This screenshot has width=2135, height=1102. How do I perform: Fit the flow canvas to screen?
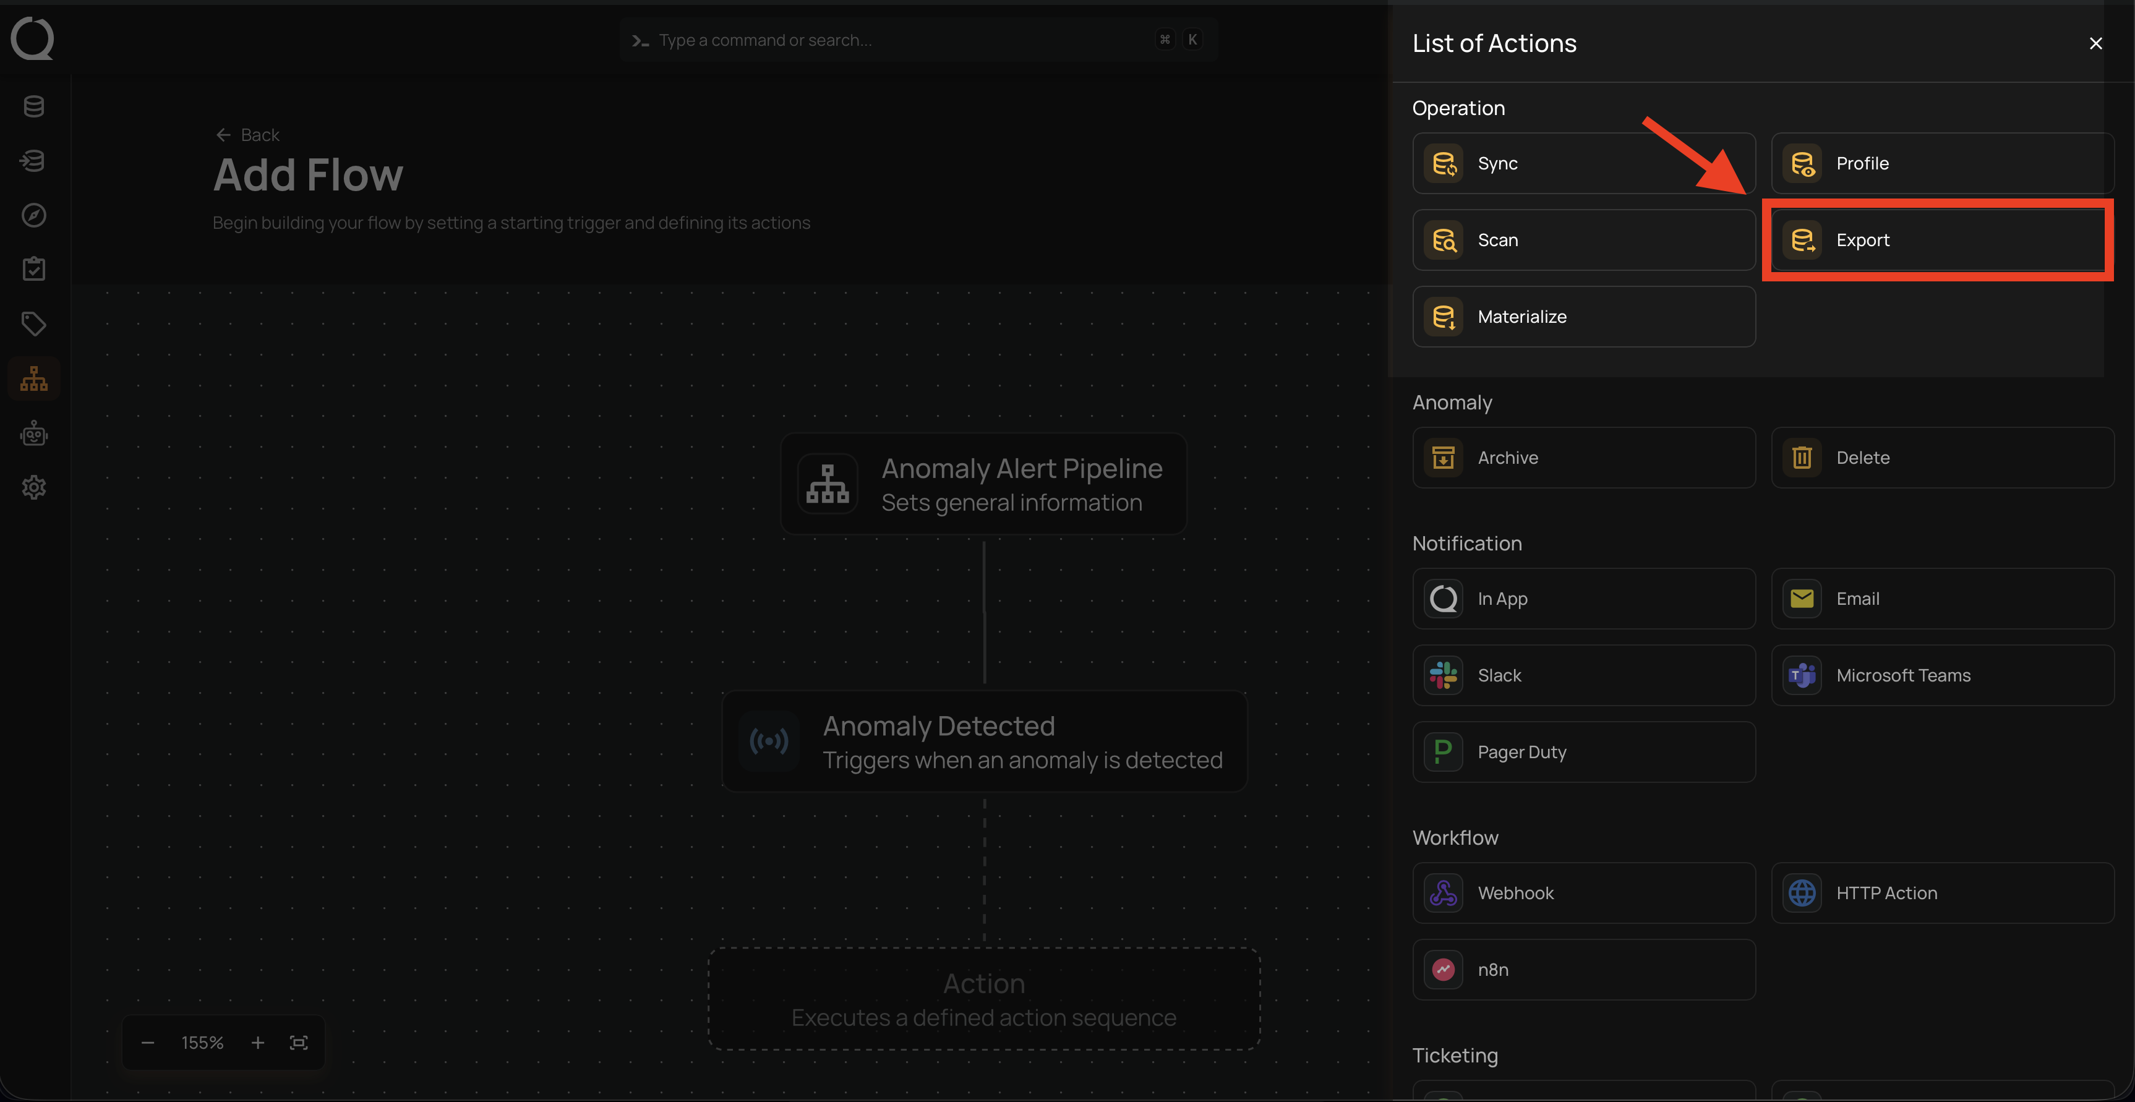[298, 1043]
